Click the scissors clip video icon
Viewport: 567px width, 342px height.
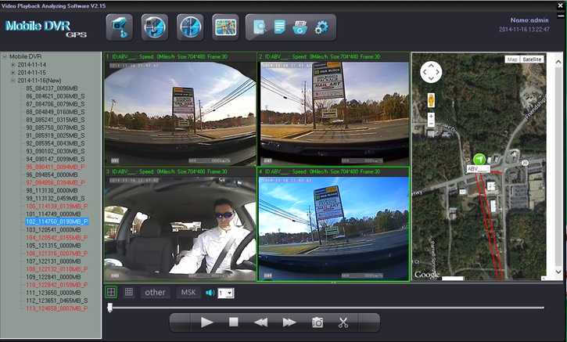[343, 322]
